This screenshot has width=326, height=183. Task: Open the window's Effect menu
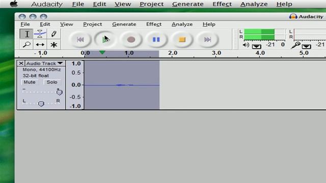(x=154, y=24)
